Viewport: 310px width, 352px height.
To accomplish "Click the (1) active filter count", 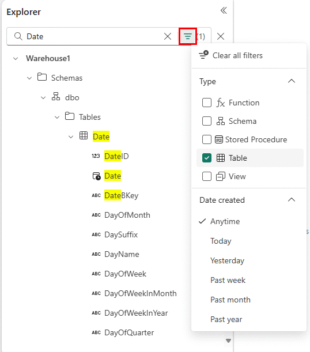I will (x=201, y=36).
